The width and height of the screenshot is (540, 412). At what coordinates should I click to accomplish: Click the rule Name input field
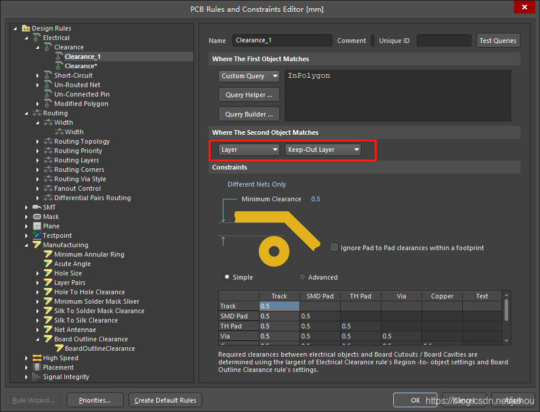(x=282, y=41)
